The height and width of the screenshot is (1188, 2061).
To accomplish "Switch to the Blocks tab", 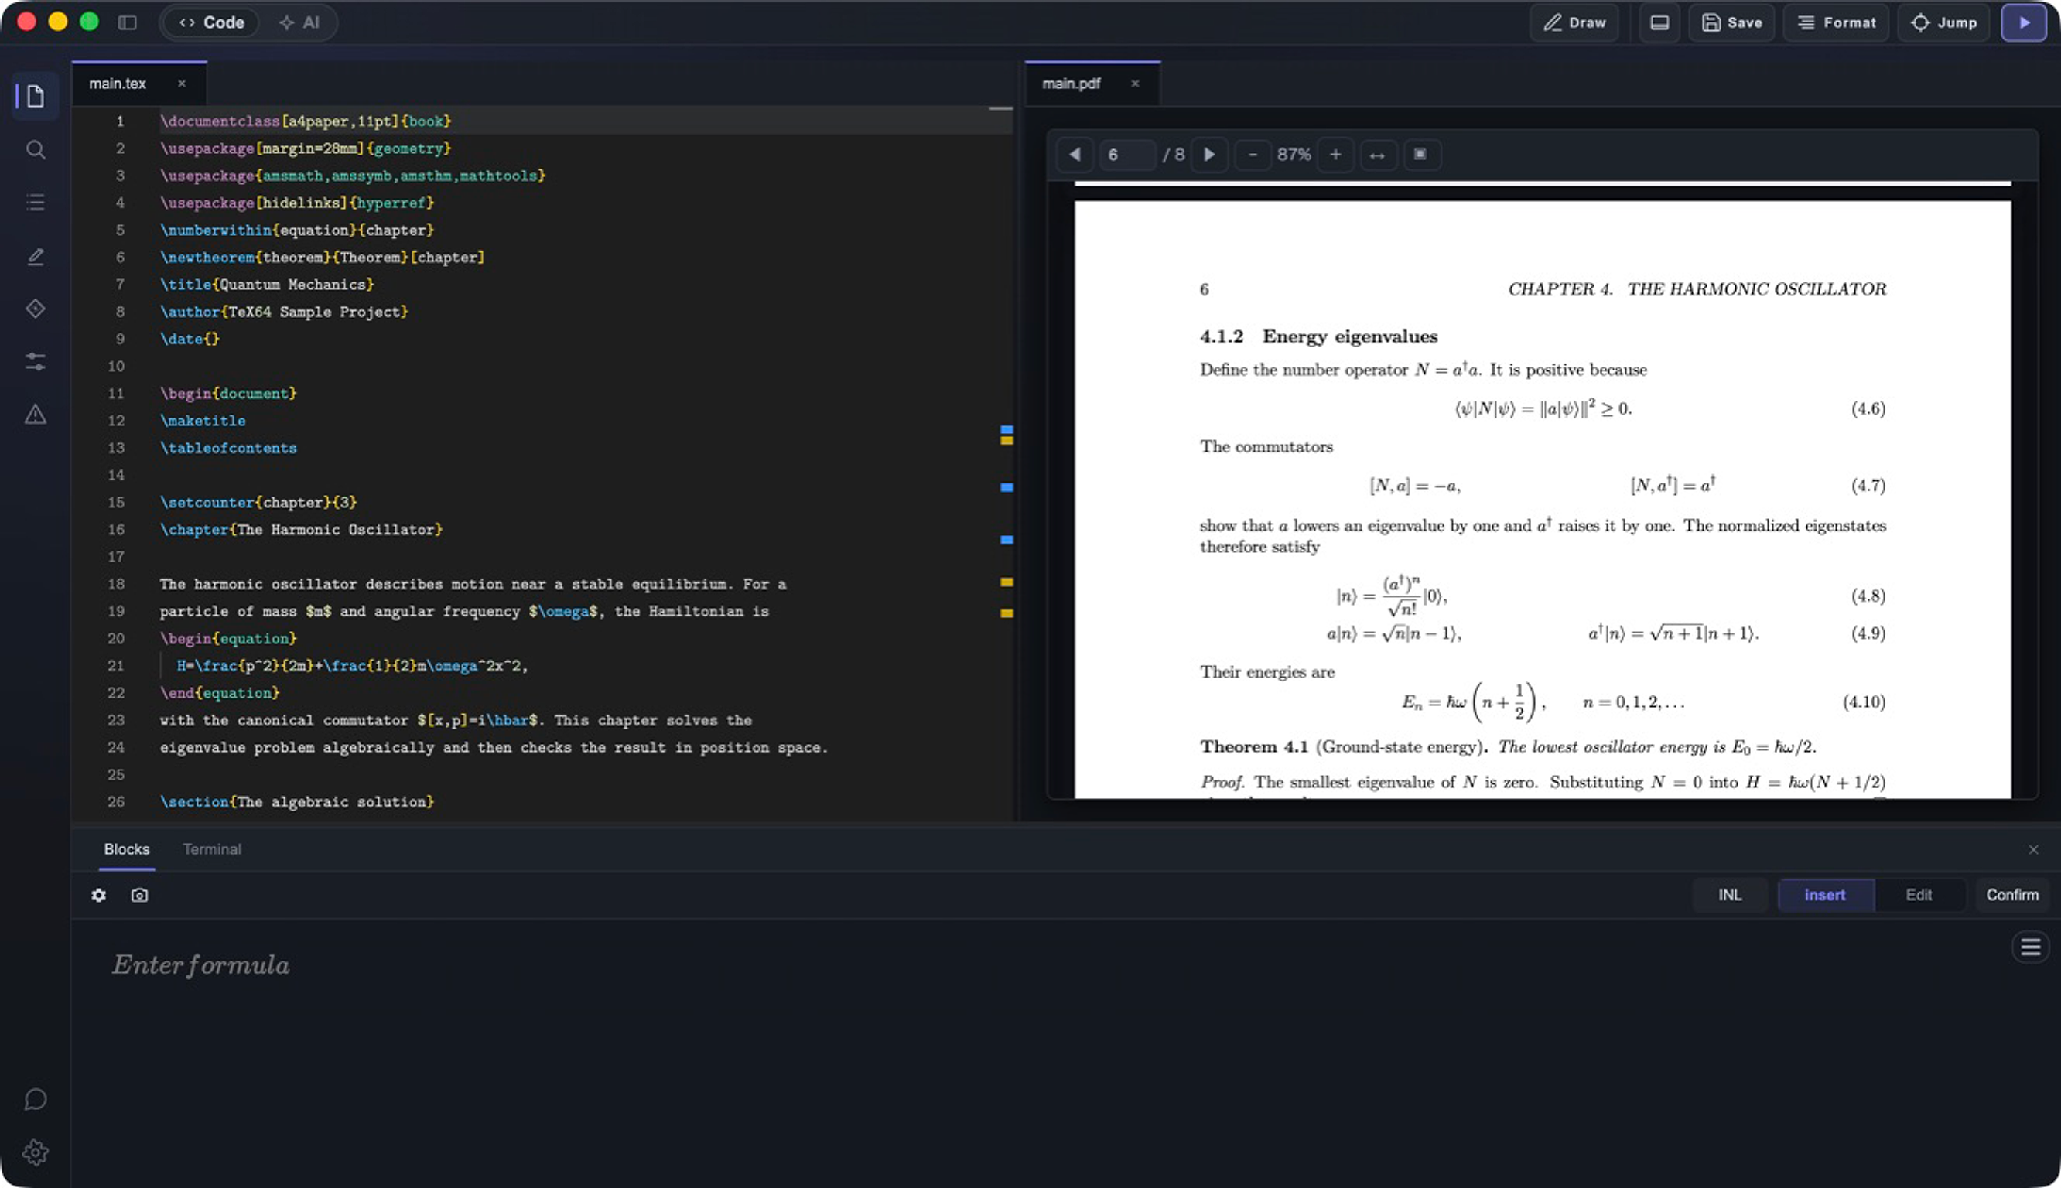I will [x=126, y=849].
